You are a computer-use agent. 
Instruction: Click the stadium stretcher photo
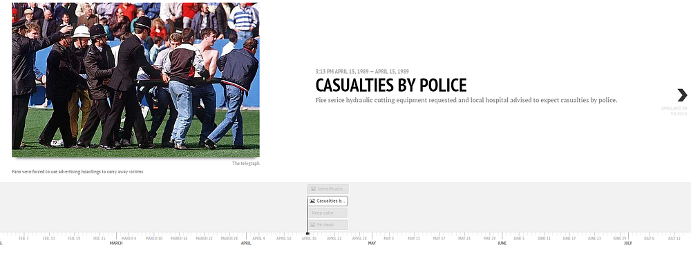click(135, 80)
